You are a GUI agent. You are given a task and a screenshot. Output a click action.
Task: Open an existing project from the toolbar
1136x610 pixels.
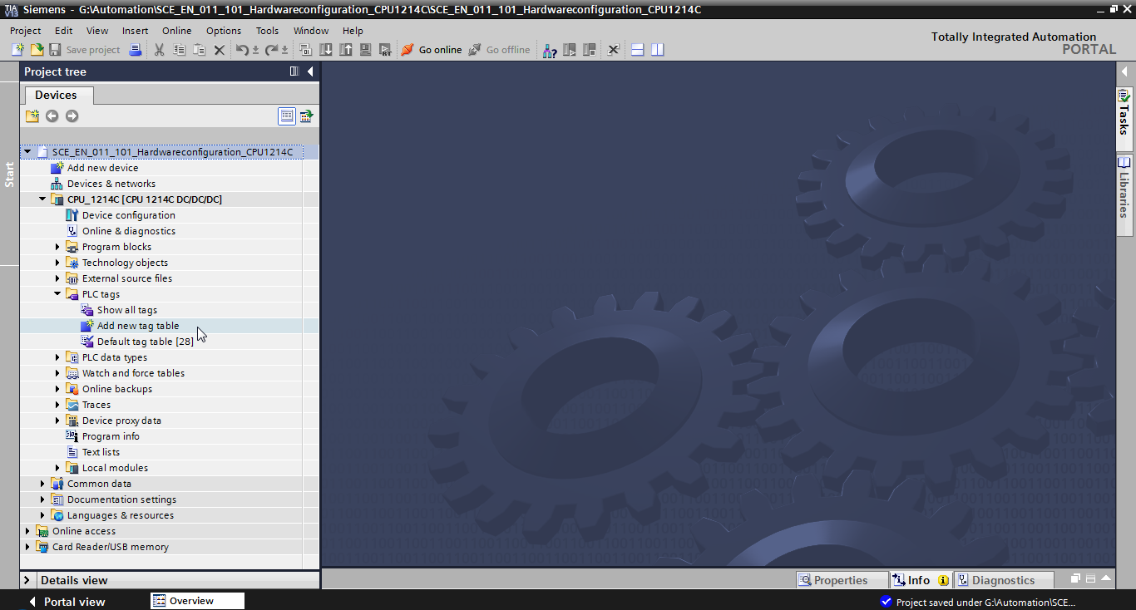pyautogui.click(x=37, y=50)
